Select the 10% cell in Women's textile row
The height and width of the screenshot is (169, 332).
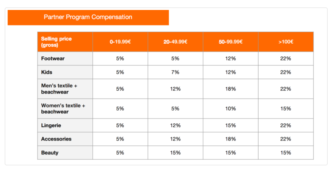[x=230, y=109]
